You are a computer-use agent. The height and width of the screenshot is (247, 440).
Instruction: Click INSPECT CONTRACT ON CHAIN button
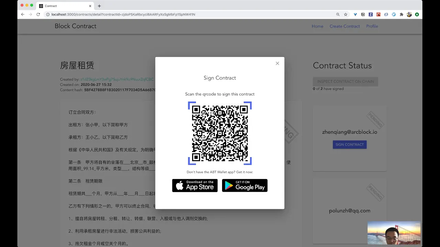tap(345, 82)
